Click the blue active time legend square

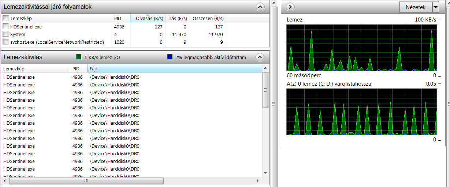click(x=170, y=57)
